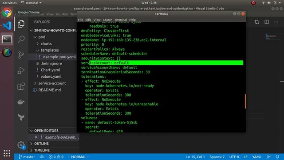
Task: Collapse the templates folder
Action: 37,50
